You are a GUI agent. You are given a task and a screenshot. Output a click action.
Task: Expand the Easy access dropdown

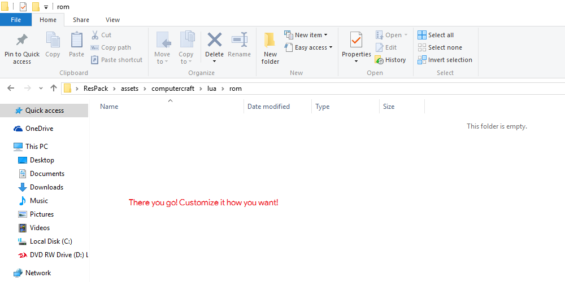click(x=331, y=47)
